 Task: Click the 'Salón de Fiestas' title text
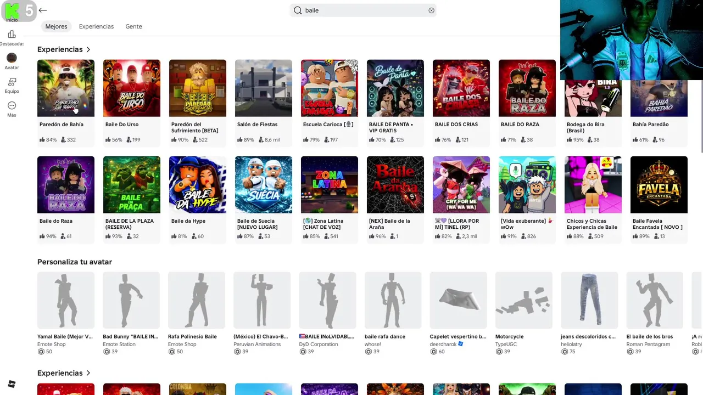pyautogui.click(x=258, y=125)
